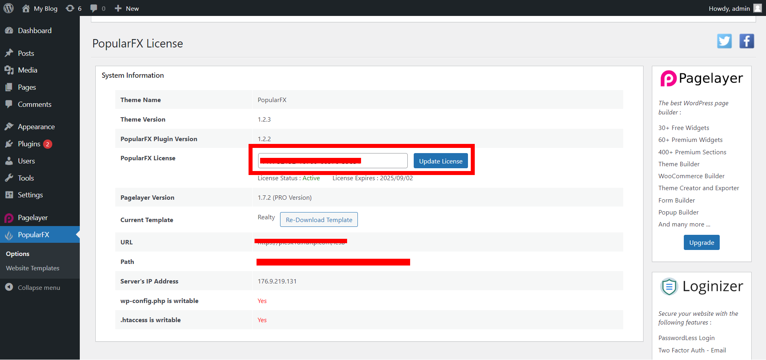
Task: Open Settings menu
Action: [30, 195]
